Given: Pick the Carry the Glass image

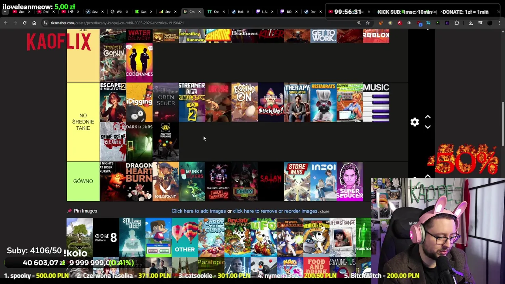Looking at the screenshot, I should tap(211, 237).
